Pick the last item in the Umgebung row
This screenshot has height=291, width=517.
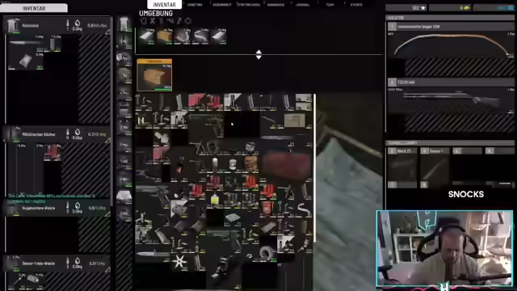(x=218, y=36)
